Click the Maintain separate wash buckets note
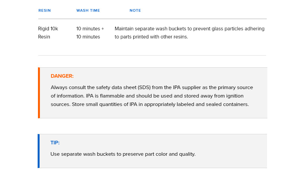 click(189, 33)
